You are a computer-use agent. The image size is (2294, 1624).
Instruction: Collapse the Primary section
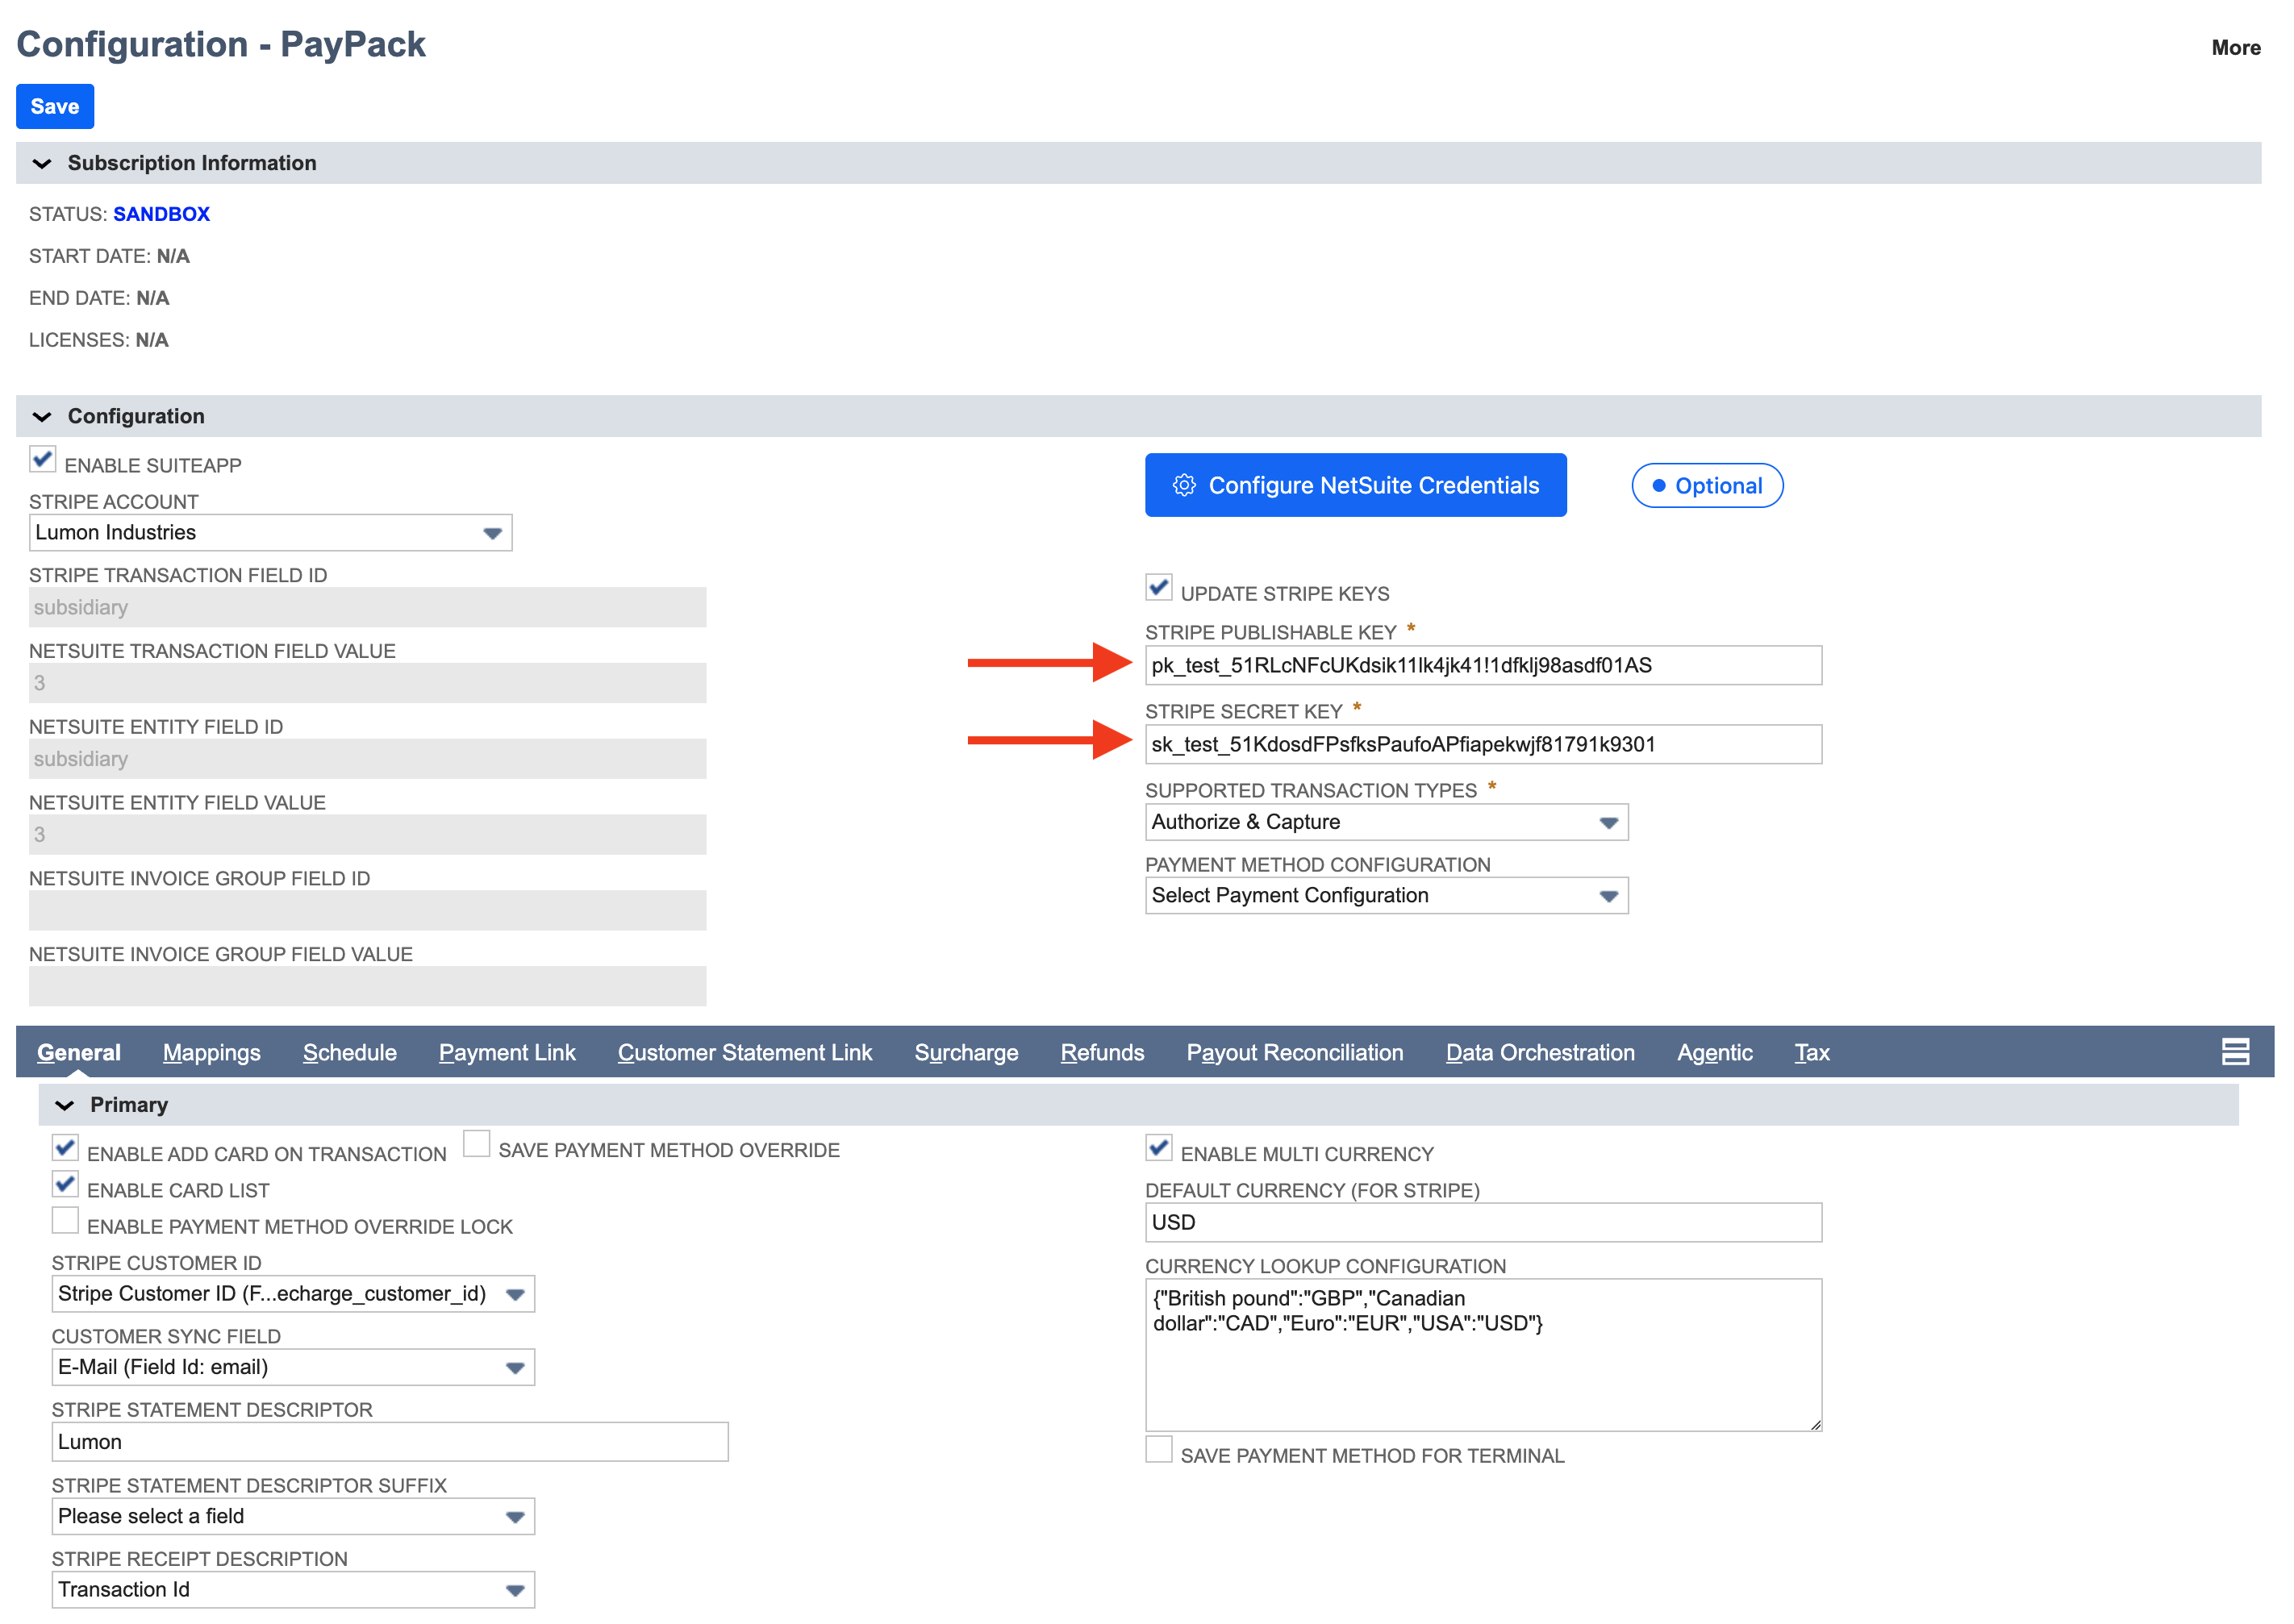[64, 1105]
